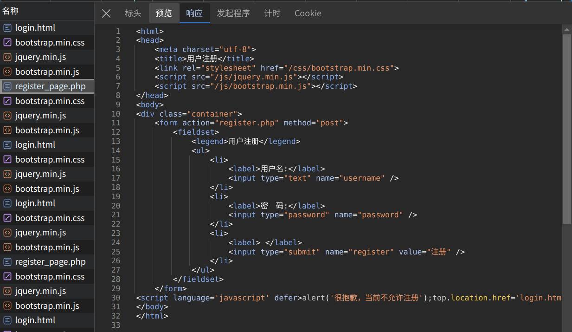572x332 pixels.
Task: Switch to the 标头 tab
Action: tap(133, 13)
